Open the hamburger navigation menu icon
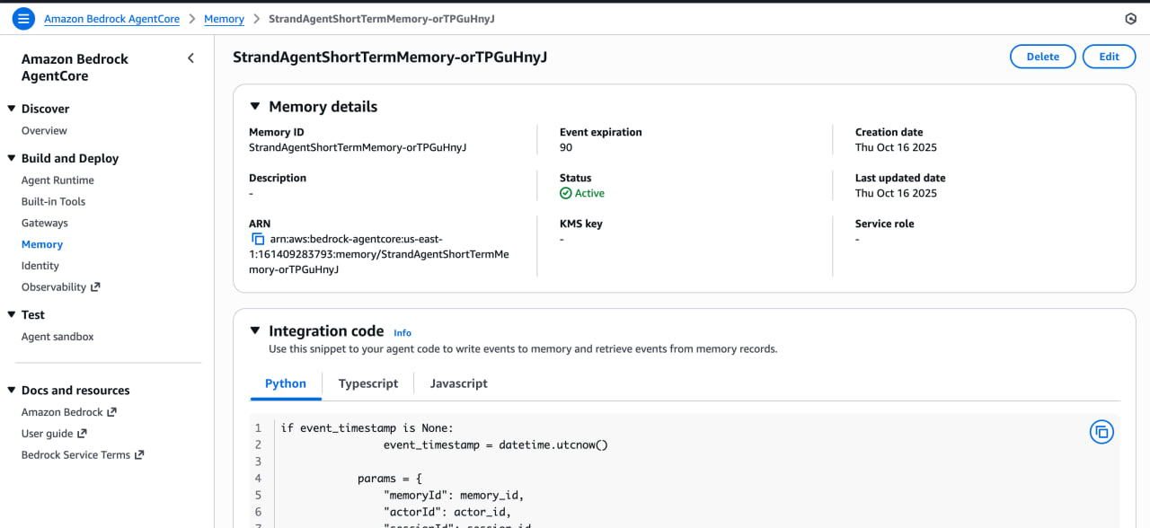 (x=23, y=19)
